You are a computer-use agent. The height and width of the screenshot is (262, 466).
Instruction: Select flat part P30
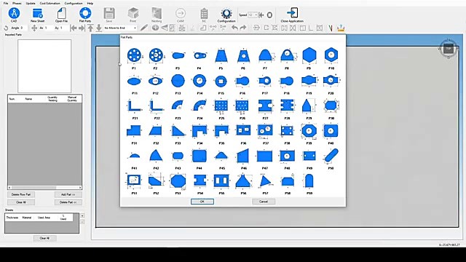click(331, 106)
